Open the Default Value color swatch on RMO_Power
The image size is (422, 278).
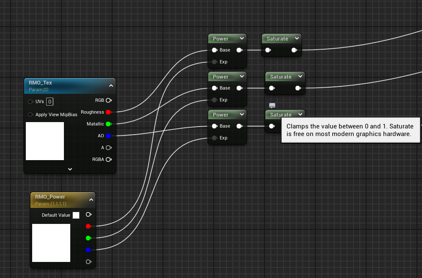(76, 215)
